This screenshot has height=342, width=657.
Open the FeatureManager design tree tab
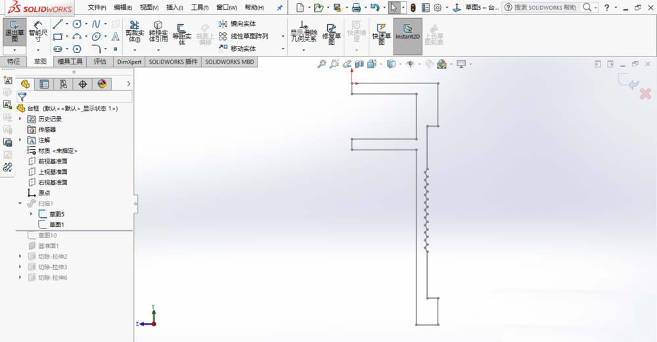[x=25, y=84]
